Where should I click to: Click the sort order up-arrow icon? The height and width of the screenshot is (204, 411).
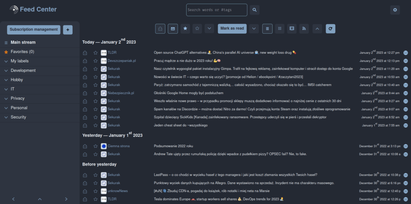[x=317, y=28]
